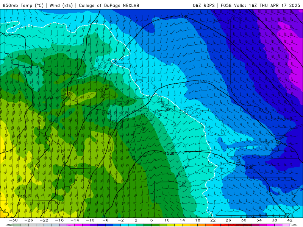Screen dimensions: 303x227
Task: Click the 10 color scale value
Action: pos(167,220)
